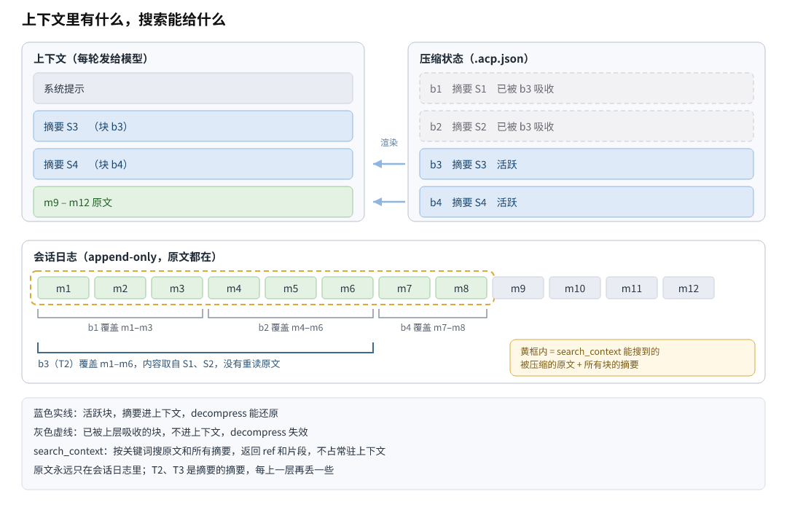Click the 原文永远只在会话日志里 line
The width and height of the screenshot is (787, 510).
[183, 471]
